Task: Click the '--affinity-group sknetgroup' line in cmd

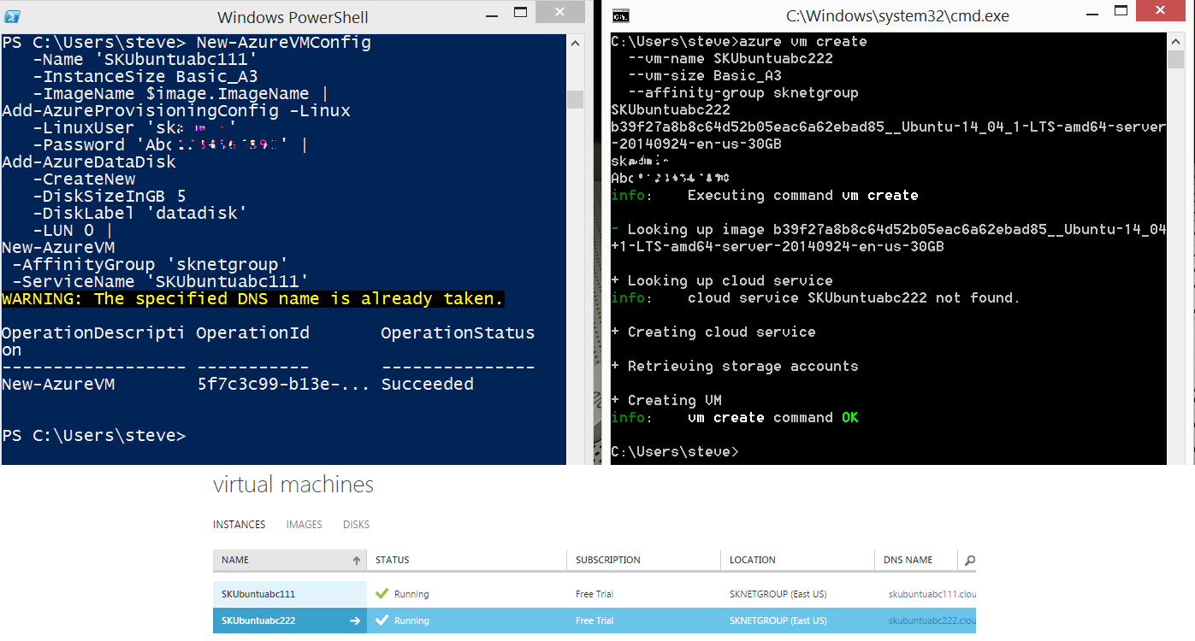Action: point(743,93)
